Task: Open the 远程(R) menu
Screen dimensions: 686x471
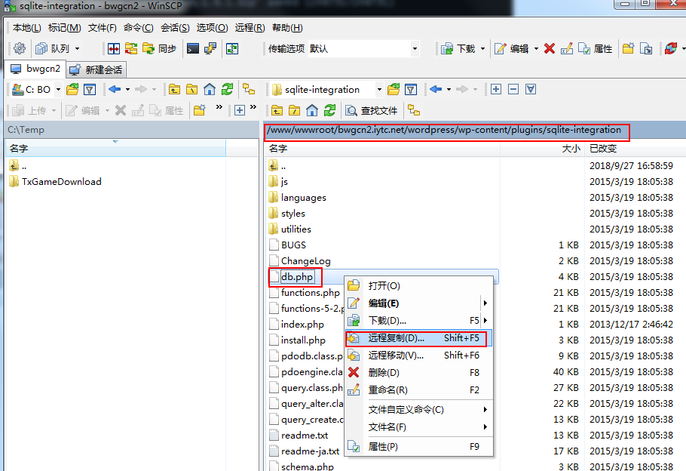Action: (250, 28)
